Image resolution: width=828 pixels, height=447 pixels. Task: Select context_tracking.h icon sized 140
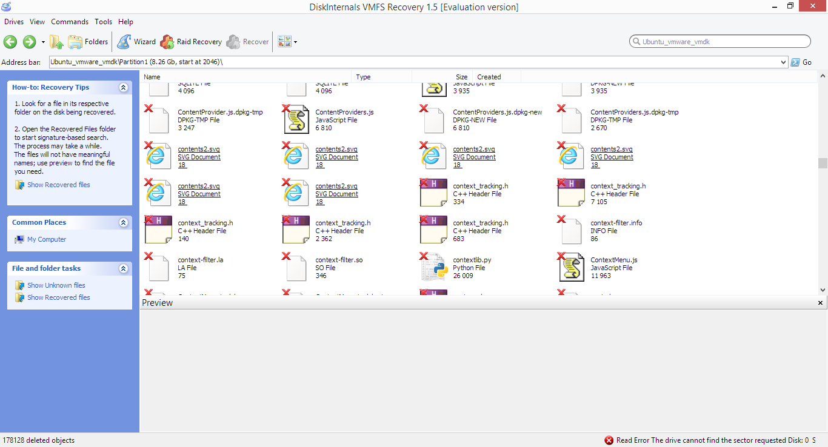pyautogui.click(x=159, y=230)
